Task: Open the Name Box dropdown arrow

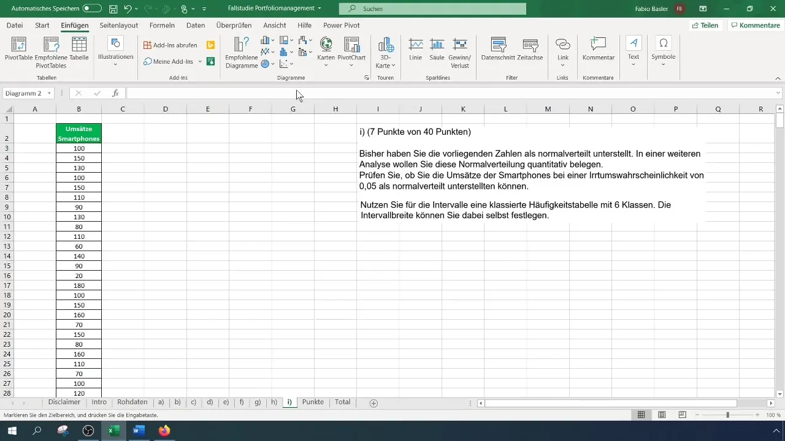Action: pyautogui.click(x=50, y=93)
